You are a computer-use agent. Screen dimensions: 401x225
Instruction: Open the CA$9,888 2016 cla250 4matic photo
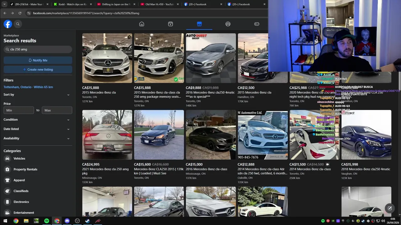[211, 58]
